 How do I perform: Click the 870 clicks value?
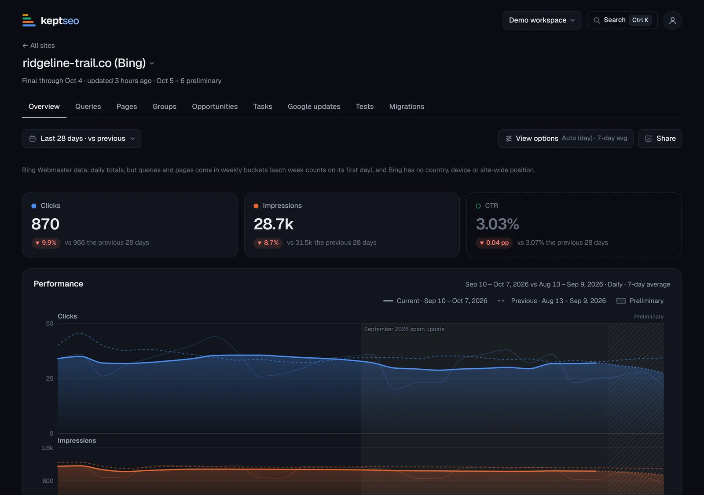click(45, 224)
